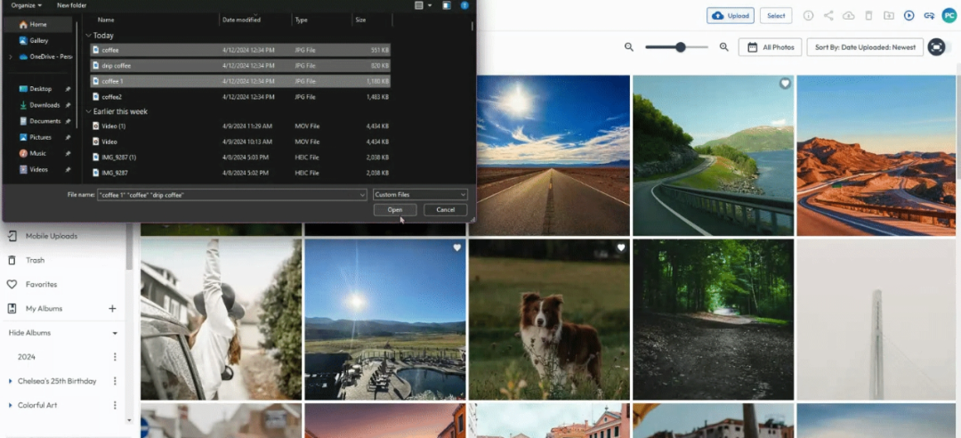Collapse the Earlier this week group
This screenshot has width=961, height=438.
(x=88, y=111)
